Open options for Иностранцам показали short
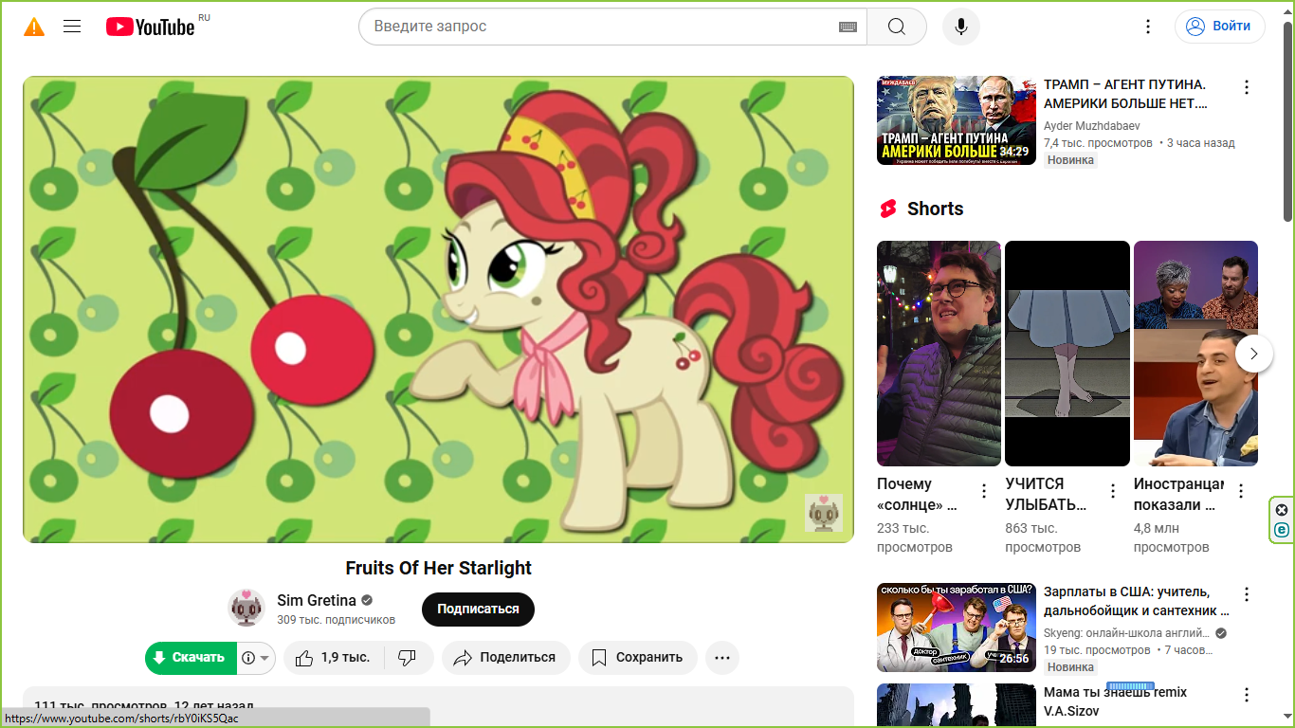1295x728 pixels. (x=1241, y=491)
